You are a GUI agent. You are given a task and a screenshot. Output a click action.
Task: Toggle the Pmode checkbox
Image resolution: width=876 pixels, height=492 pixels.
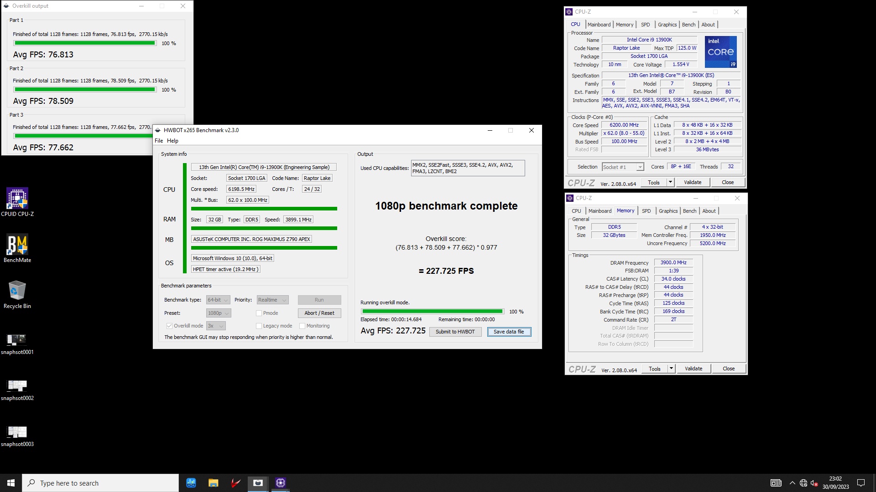tap(259, 313)
